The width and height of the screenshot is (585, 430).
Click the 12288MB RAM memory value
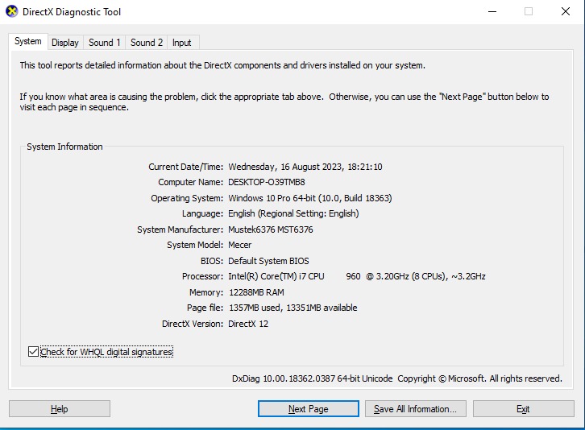click(x=256, y=292)
